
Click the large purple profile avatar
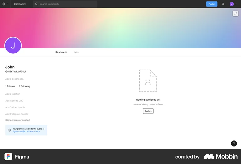[x=13, y=45]
